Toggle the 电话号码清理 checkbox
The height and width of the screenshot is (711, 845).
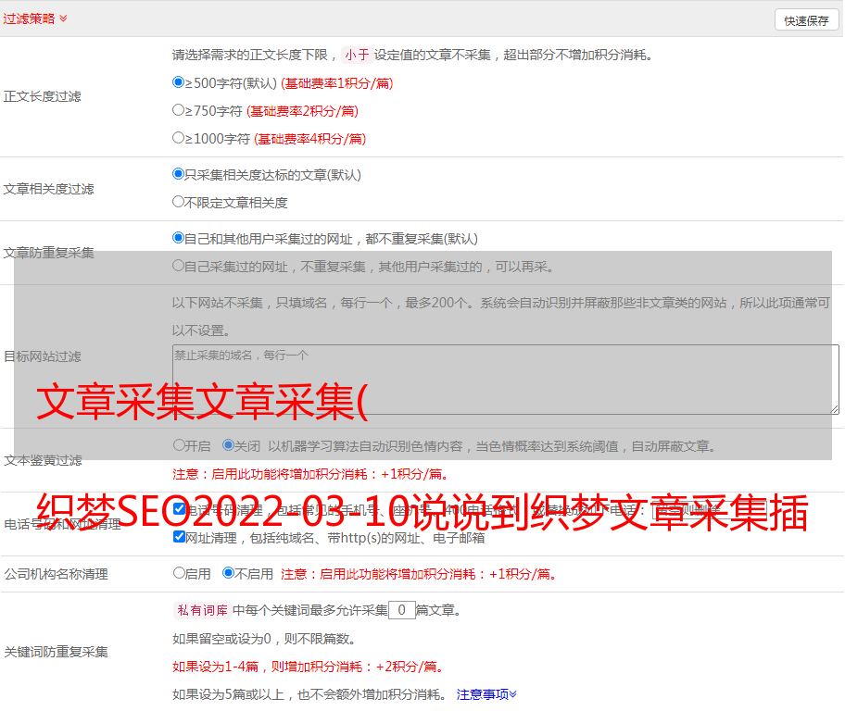point(180,509)
